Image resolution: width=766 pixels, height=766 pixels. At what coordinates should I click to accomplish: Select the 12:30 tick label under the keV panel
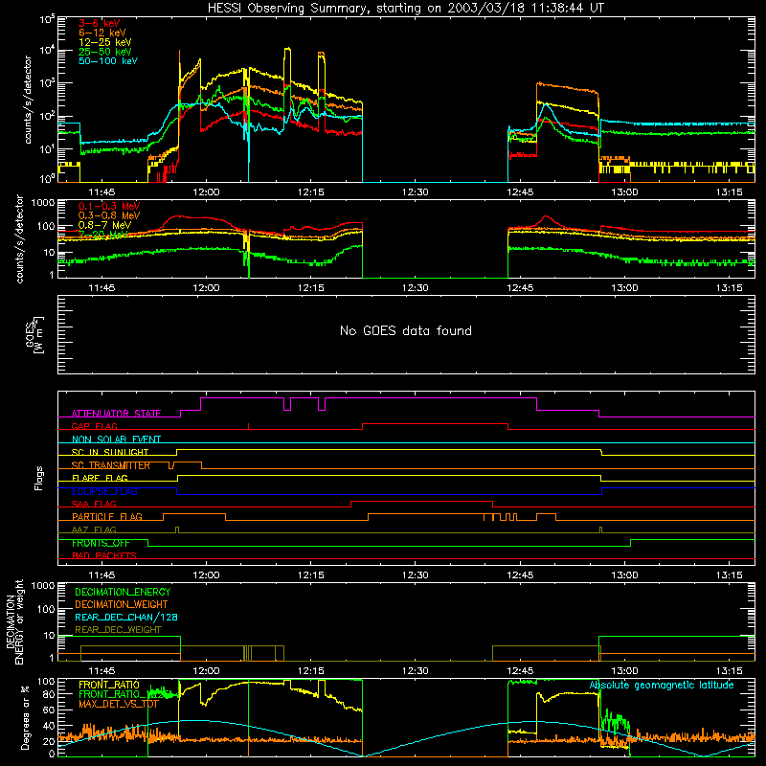[416, 192]
